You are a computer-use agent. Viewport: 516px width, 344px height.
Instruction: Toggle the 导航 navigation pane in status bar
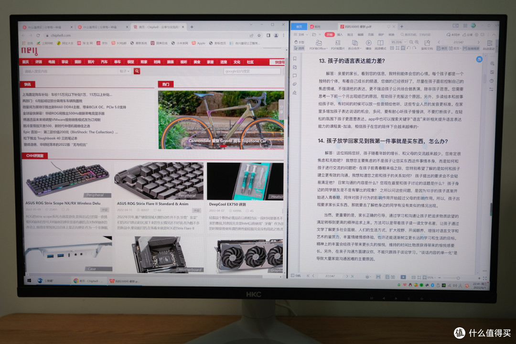(296, 276)
